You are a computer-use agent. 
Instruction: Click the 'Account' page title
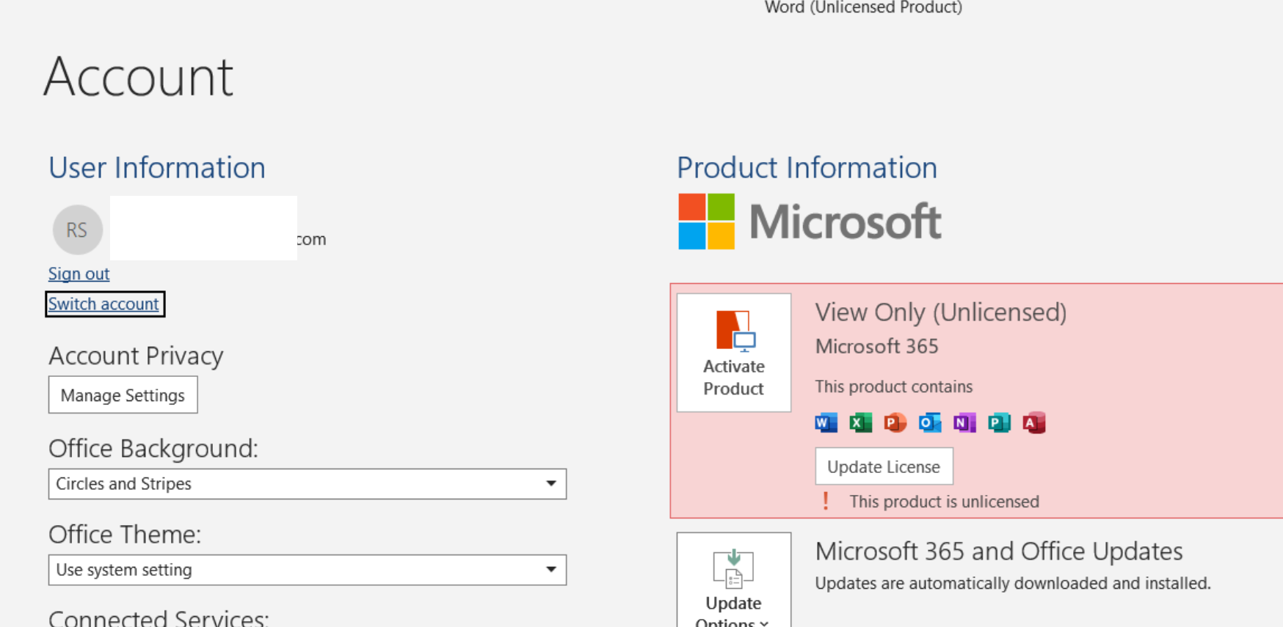[139, 76]
